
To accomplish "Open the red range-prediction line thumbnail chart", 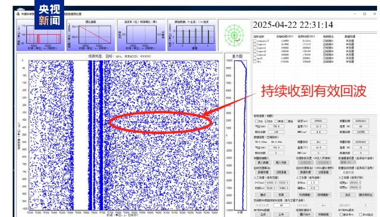I will (x=91, y=35).
